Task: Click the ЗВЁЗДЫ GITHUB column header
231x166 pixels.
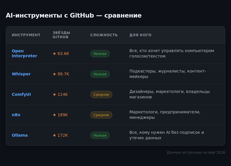Action: (x=62, y=35)
